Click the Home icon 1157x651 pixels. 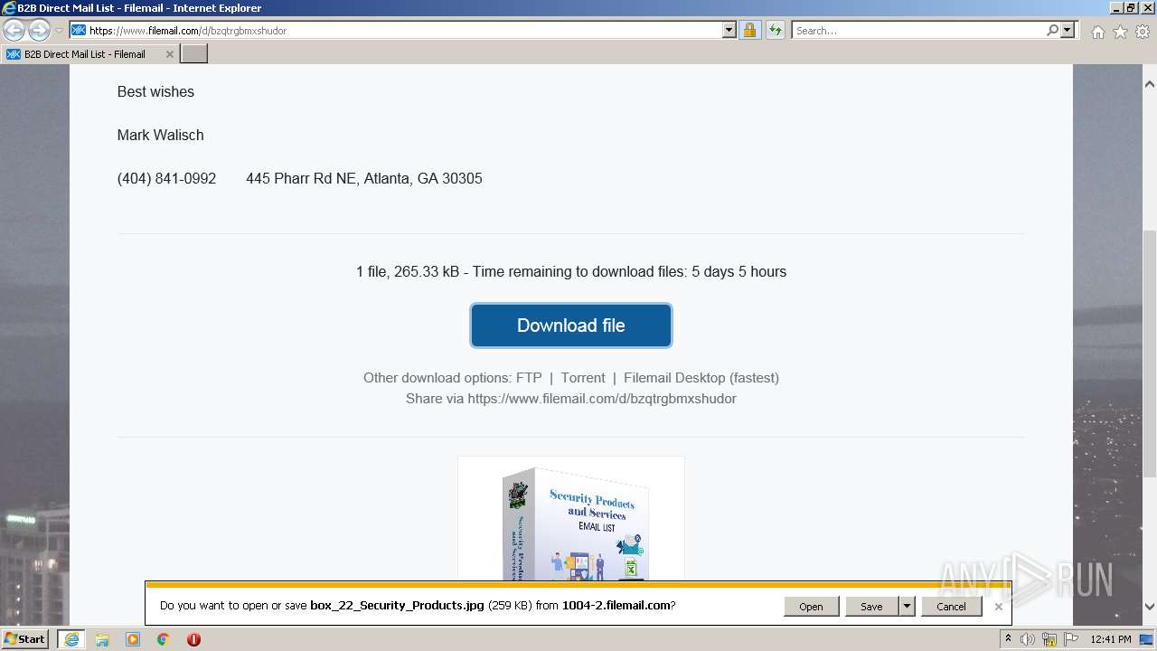click(x=1097, y=32)
